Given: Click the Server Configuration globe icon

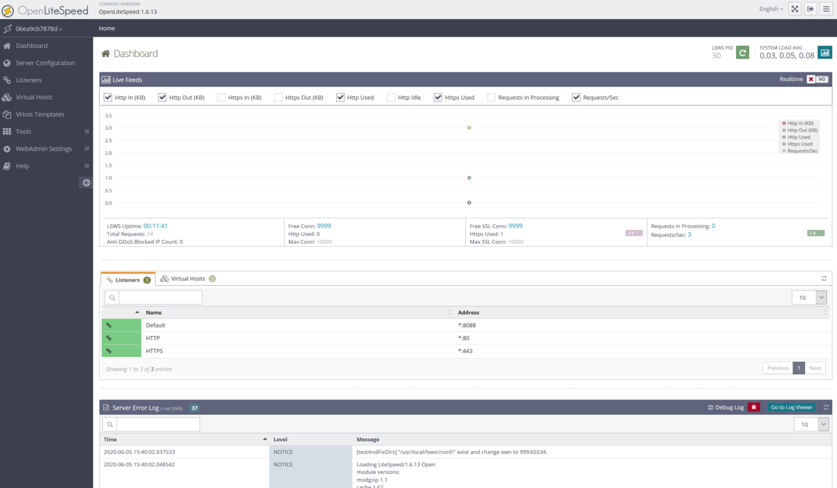Looking at the screenshot, I should point(7,63).
